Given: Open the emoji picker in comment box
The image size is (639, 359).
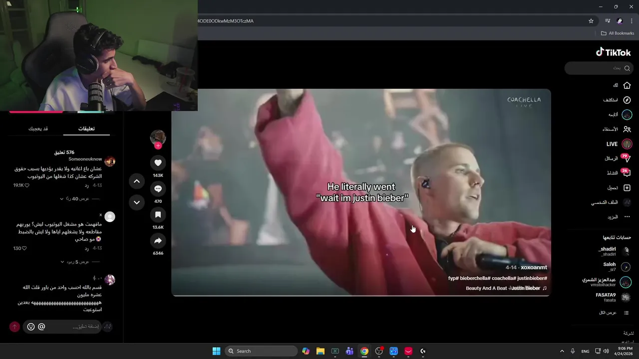Looking at the screenshot, I should [x=31, y=327].
